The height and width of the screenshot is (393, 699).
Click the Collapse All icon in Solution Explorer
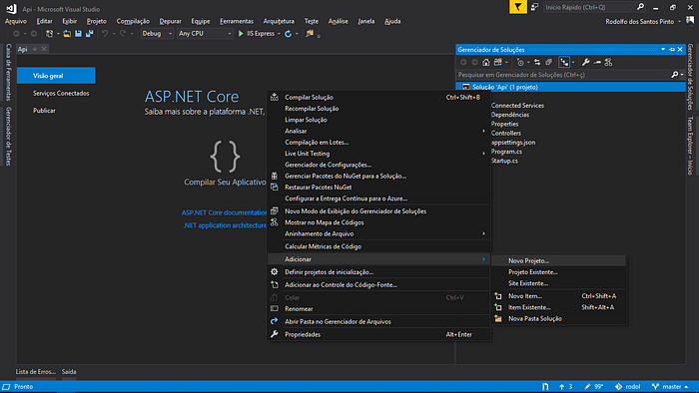[549, 62]
